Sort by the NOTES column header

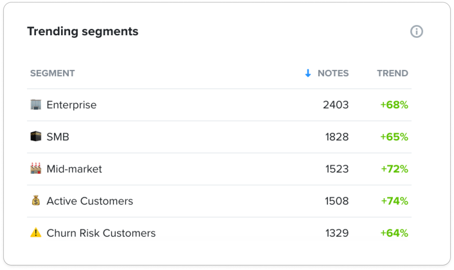click(x=333, y=73)
